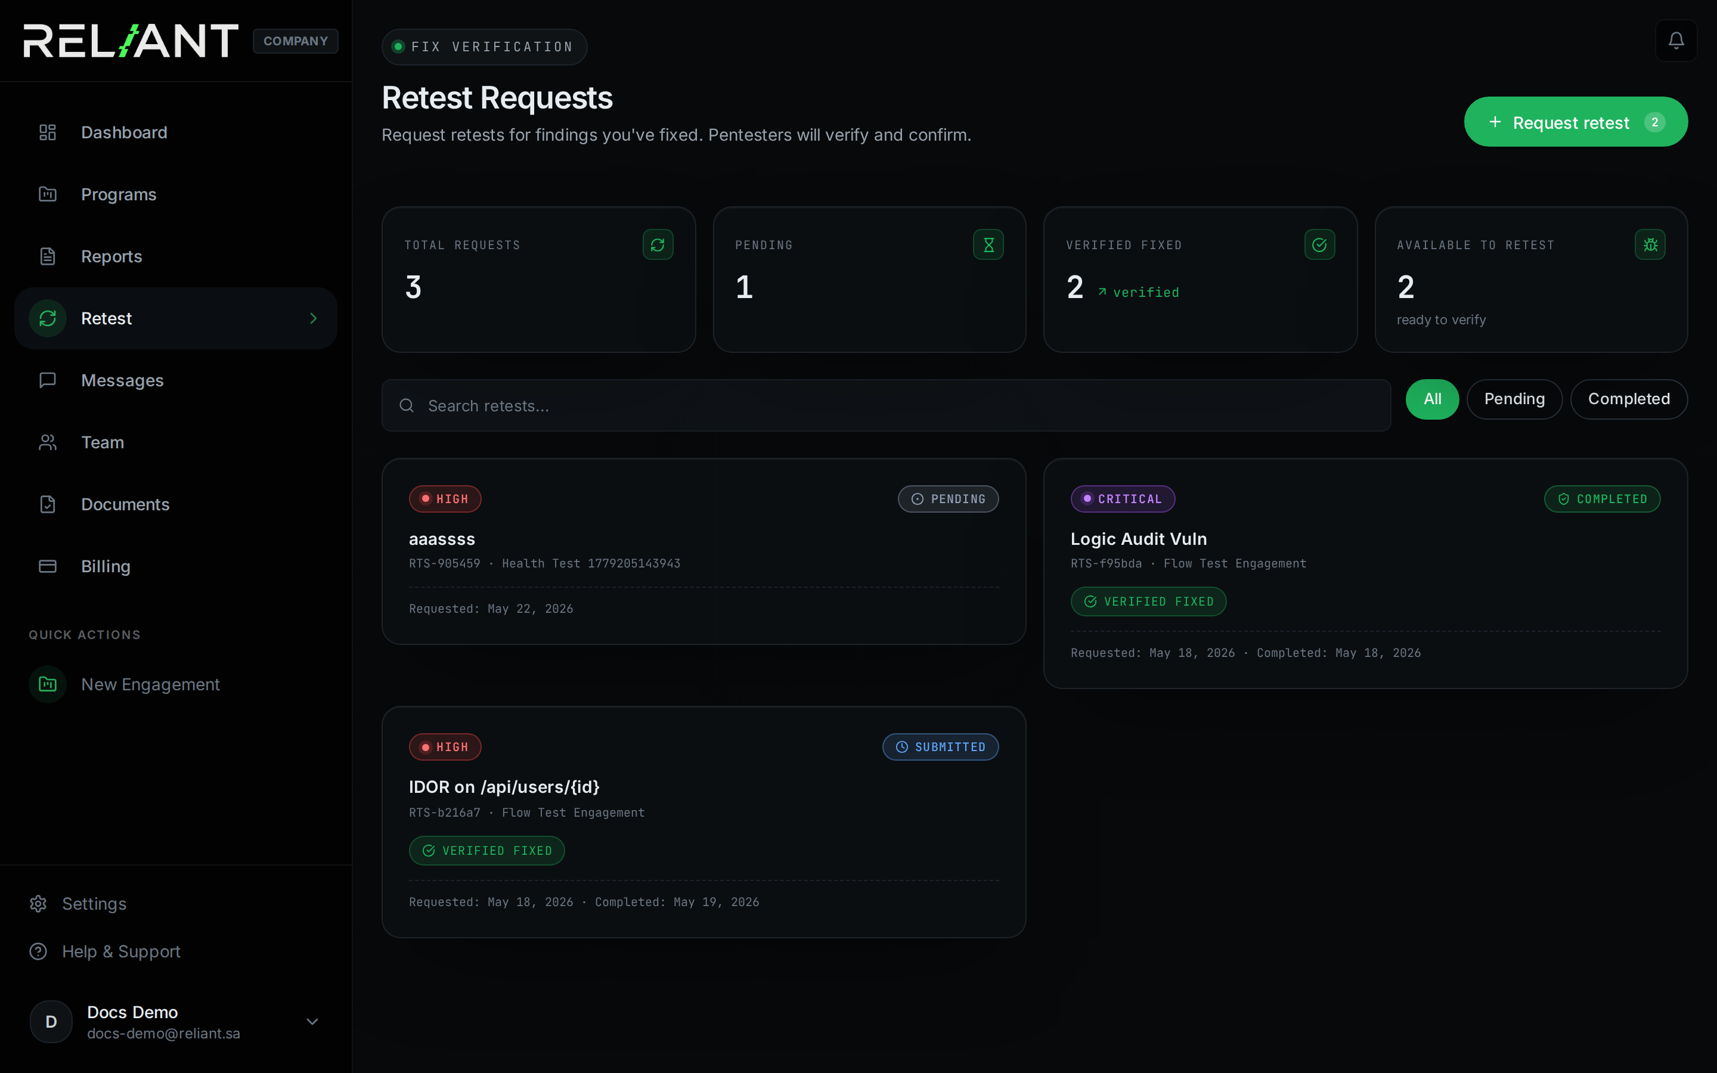Screen dimensions: 1717x1073
Task: Click the Messages chat bubble icon
Action: click(48, 380)
